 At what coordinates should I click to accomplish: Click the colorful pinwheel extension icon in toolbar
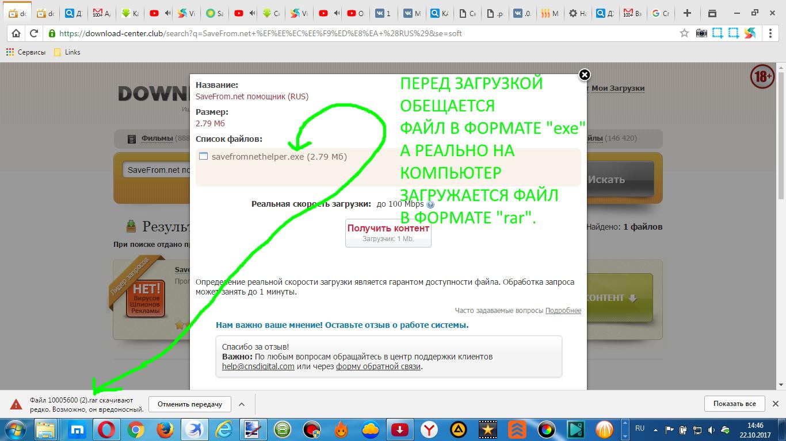[x=750, y=33]
